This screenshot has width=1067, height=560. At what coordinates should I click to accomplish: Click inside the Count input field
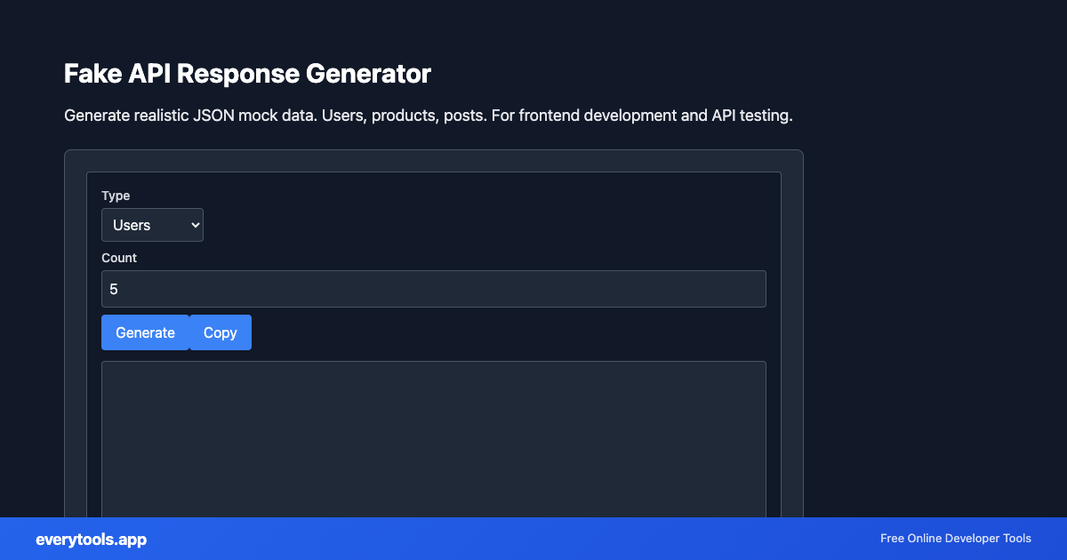coord(433,288)
